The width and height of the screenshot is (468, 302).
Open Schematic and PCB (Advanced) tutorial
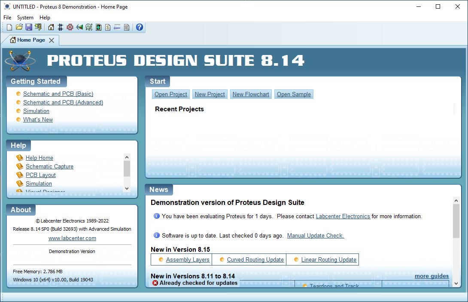(63, 103)
